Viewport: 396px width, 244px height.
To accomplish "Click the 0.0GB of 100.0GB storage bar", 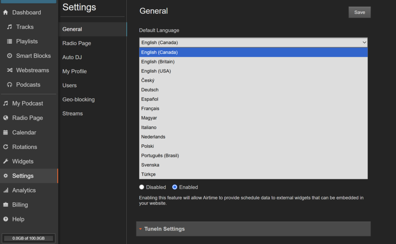I will coord(29,238).
